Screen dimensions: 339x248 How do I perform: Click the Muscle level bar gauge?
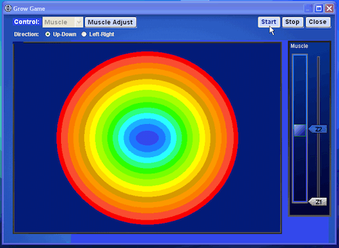pyautogui.click(x=300, y=128)
